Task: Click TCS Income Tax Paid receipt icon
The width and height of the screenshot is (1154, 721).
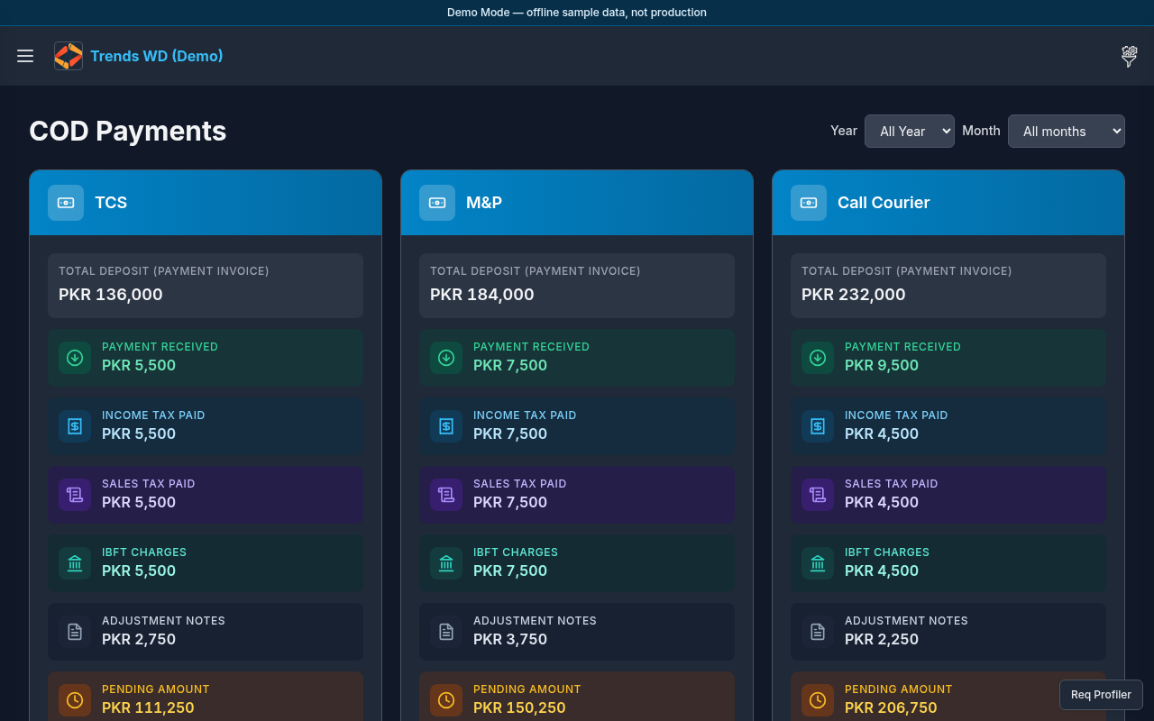Action: pyautogui.click(x=75, y=426)
